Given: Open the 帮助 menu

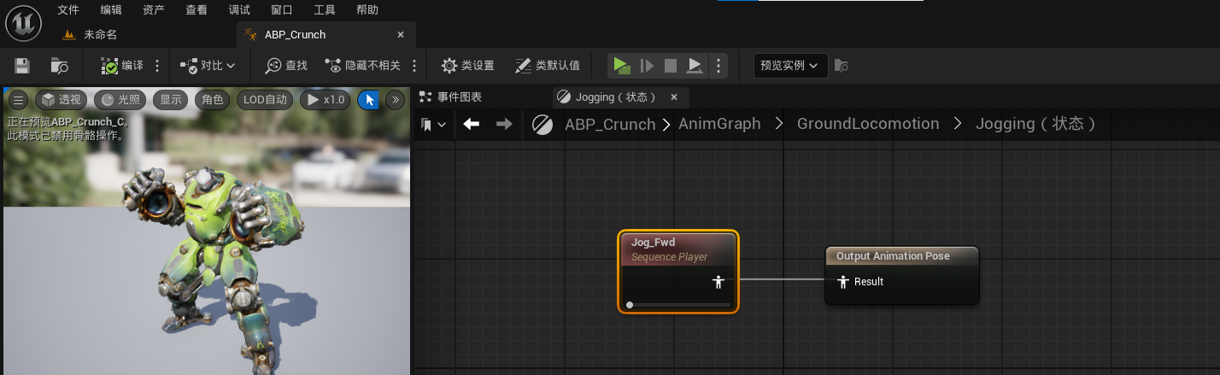Looking at the screenshot, I should 367,10.
